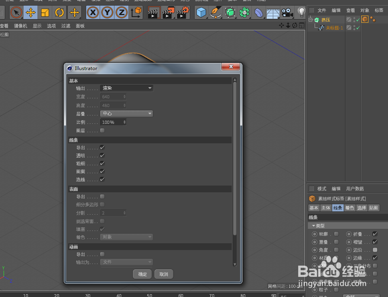Click the viewport pan navigation icon
The height and width of the screenshot is (297, 388).
tap(282, 25)
